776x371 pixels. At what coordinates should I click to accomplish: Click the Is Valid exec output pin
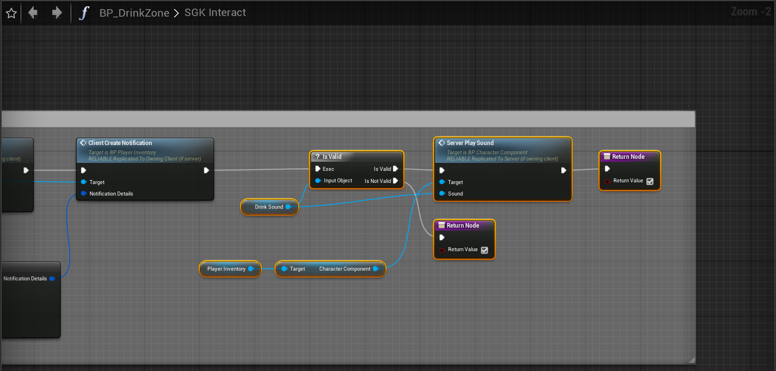tap(395, 169)
